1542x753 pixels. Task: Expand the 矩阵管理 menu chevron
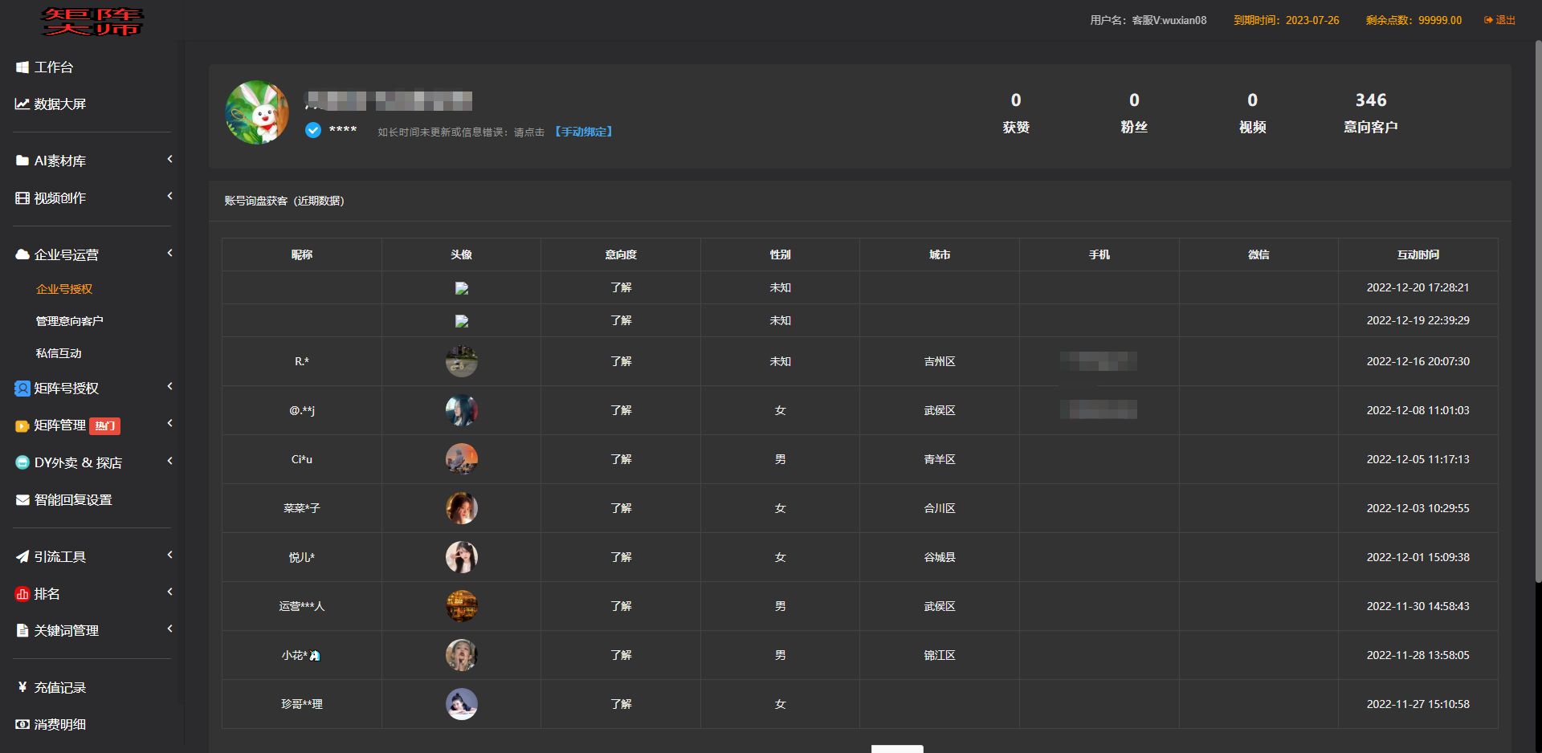pos(169,424)
